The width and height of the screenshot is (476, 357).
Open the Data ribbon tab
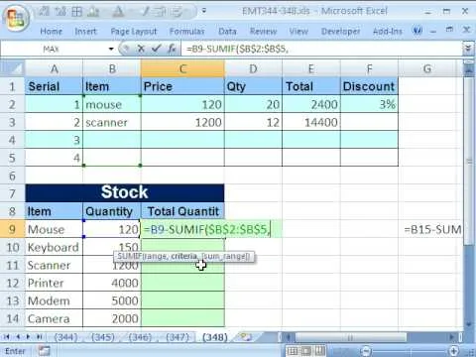click(x=227, y=32)
